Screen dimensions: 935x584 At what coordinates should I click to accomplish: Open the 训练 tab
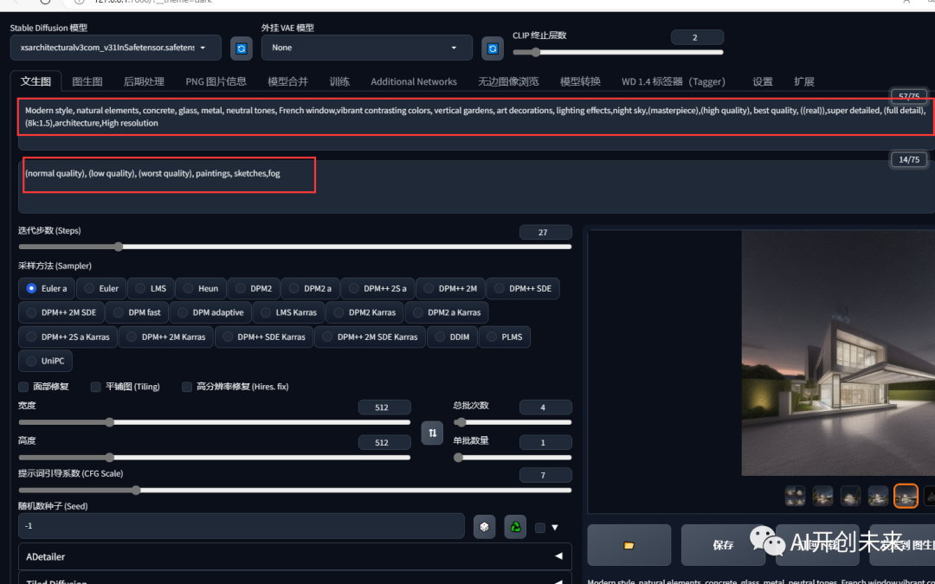[339, 81]
